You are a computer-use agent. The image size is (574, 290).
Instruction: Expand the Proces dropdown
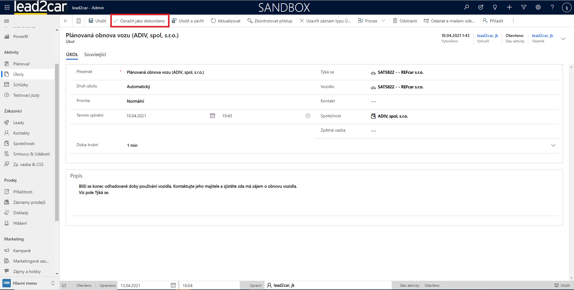pyautogui.click(x=383, y=21)
